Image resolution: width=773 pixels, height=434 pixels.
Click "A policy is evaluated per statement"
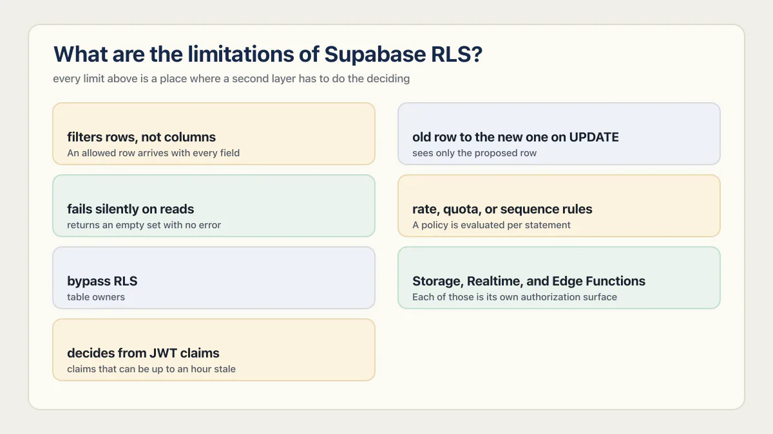491,225
